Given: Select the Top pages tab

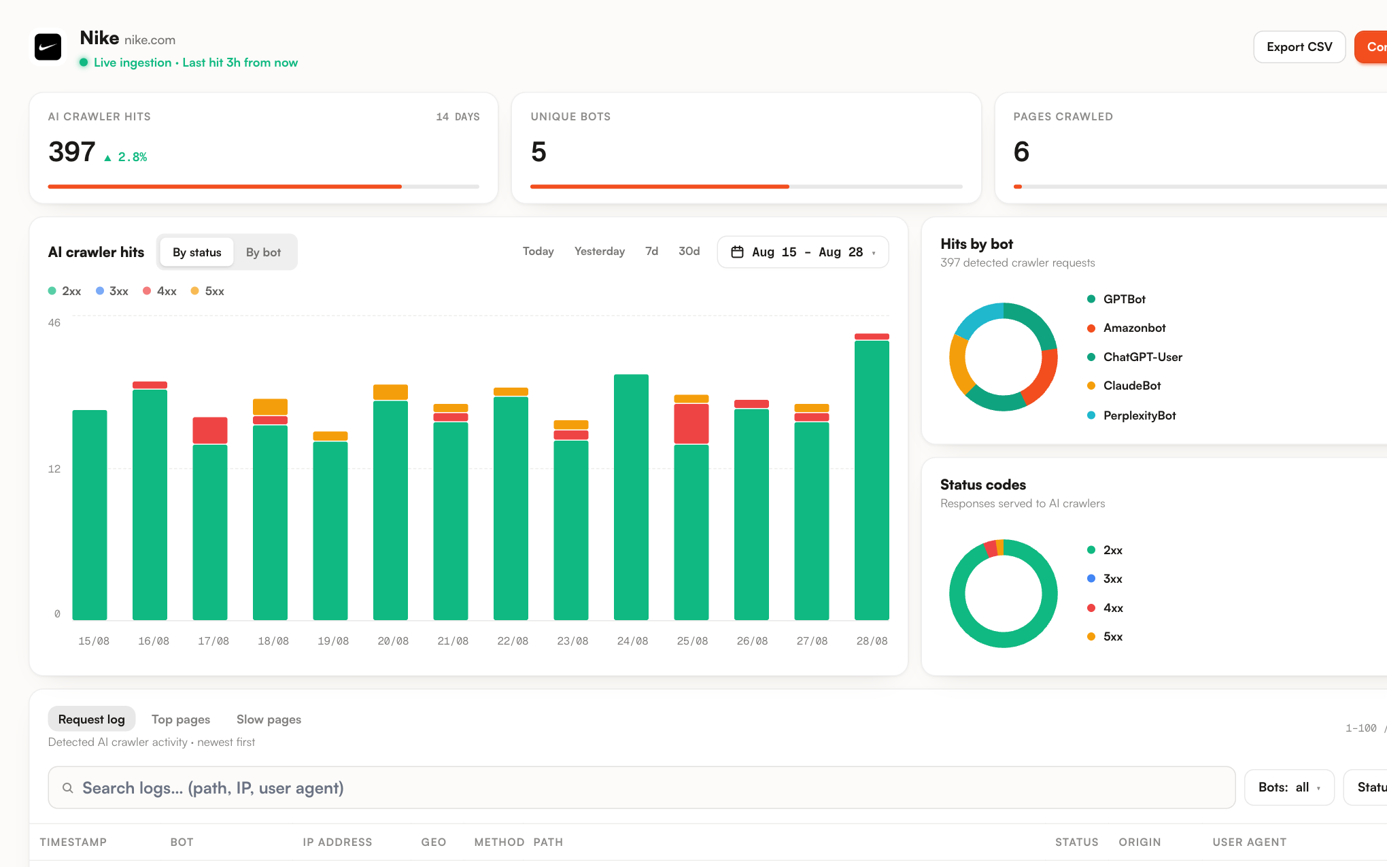Looking at the screenshot, I should tap(181, 719).
